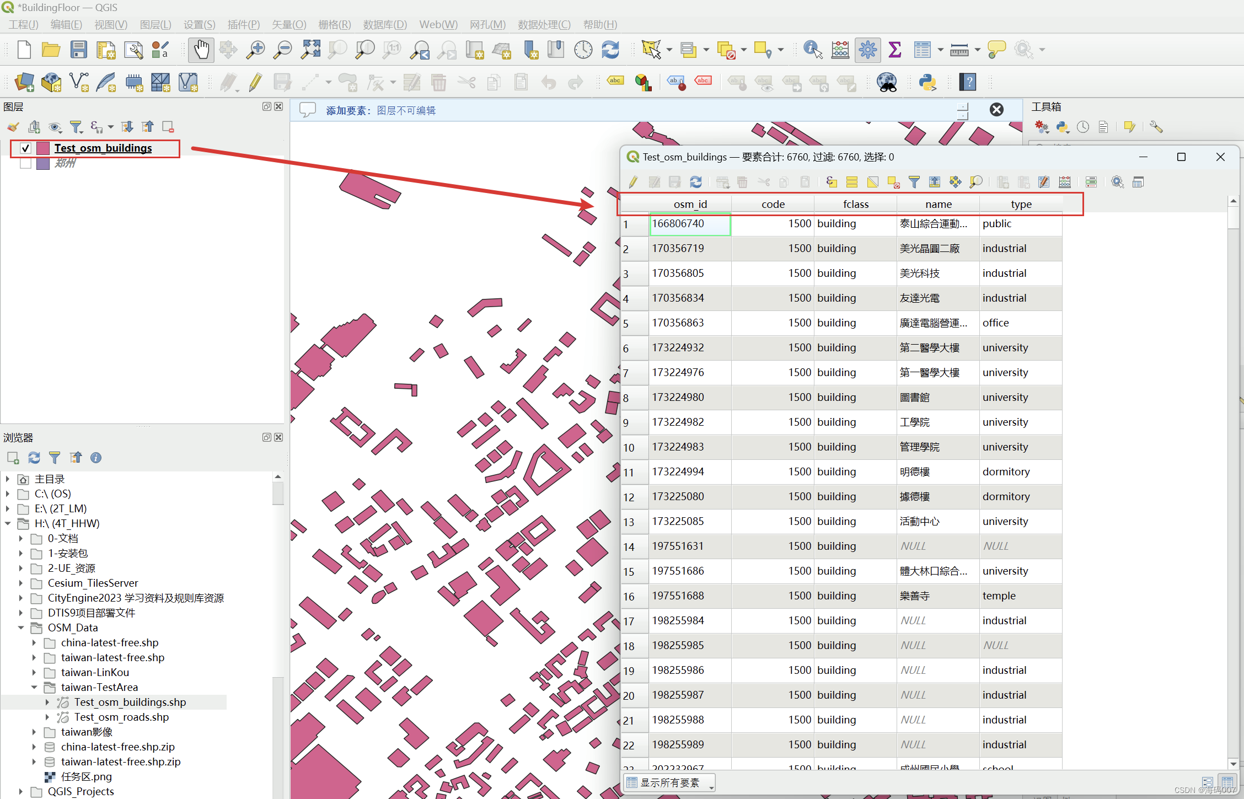Image resolution: width=1244 pixels, height=799 pixels.
Task: Sort table by osm_id column header
Action: (690, 205)
